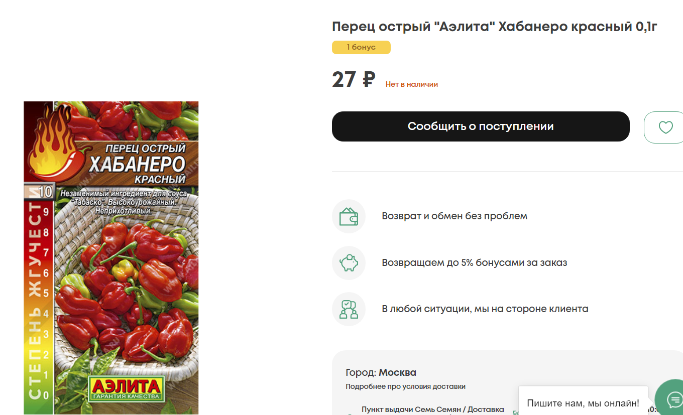The height and width of the screenshot is (415, 683).
Task: Click Возвращаем до 5% бонусами text
Action: (475, 262)
